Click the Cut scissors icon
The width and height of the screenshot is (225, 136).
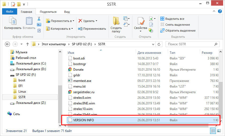pyautogui.click(x=39, y=19)
